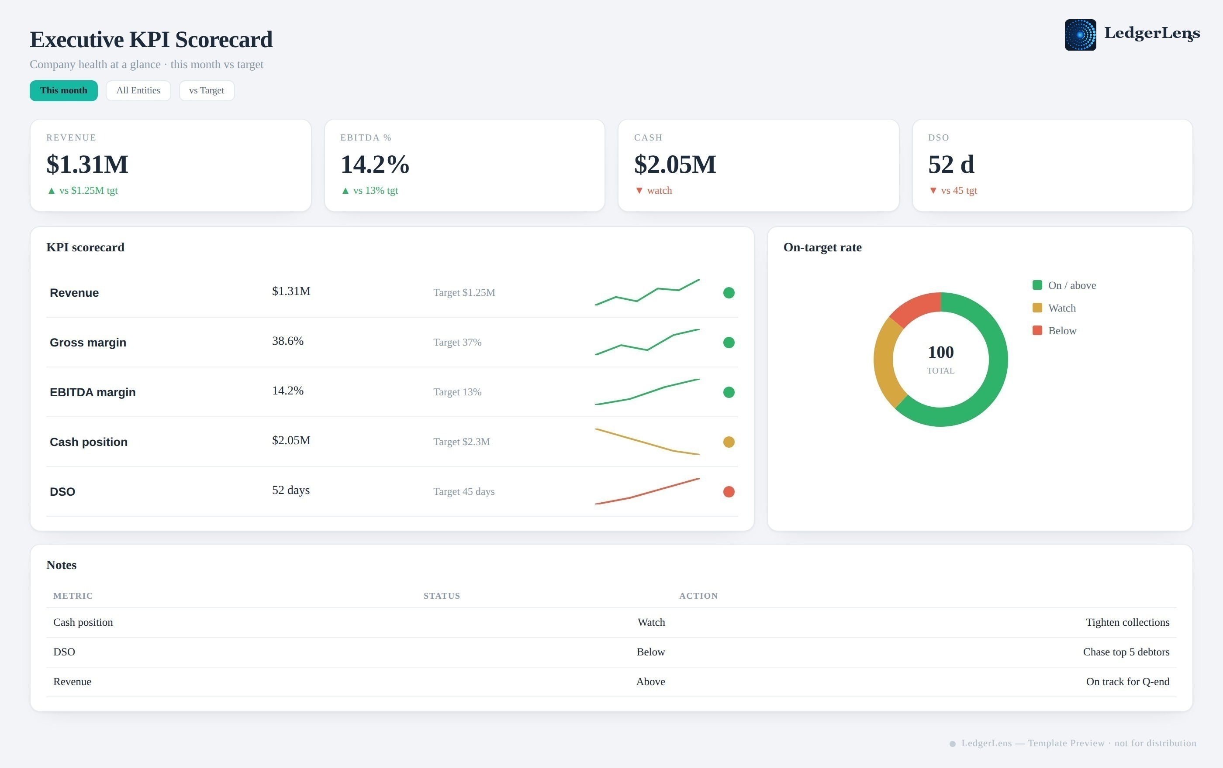Screen dimensions: 1223x768
Task: Open the Cash $2.05M summary card
Action: pos(758,165)
